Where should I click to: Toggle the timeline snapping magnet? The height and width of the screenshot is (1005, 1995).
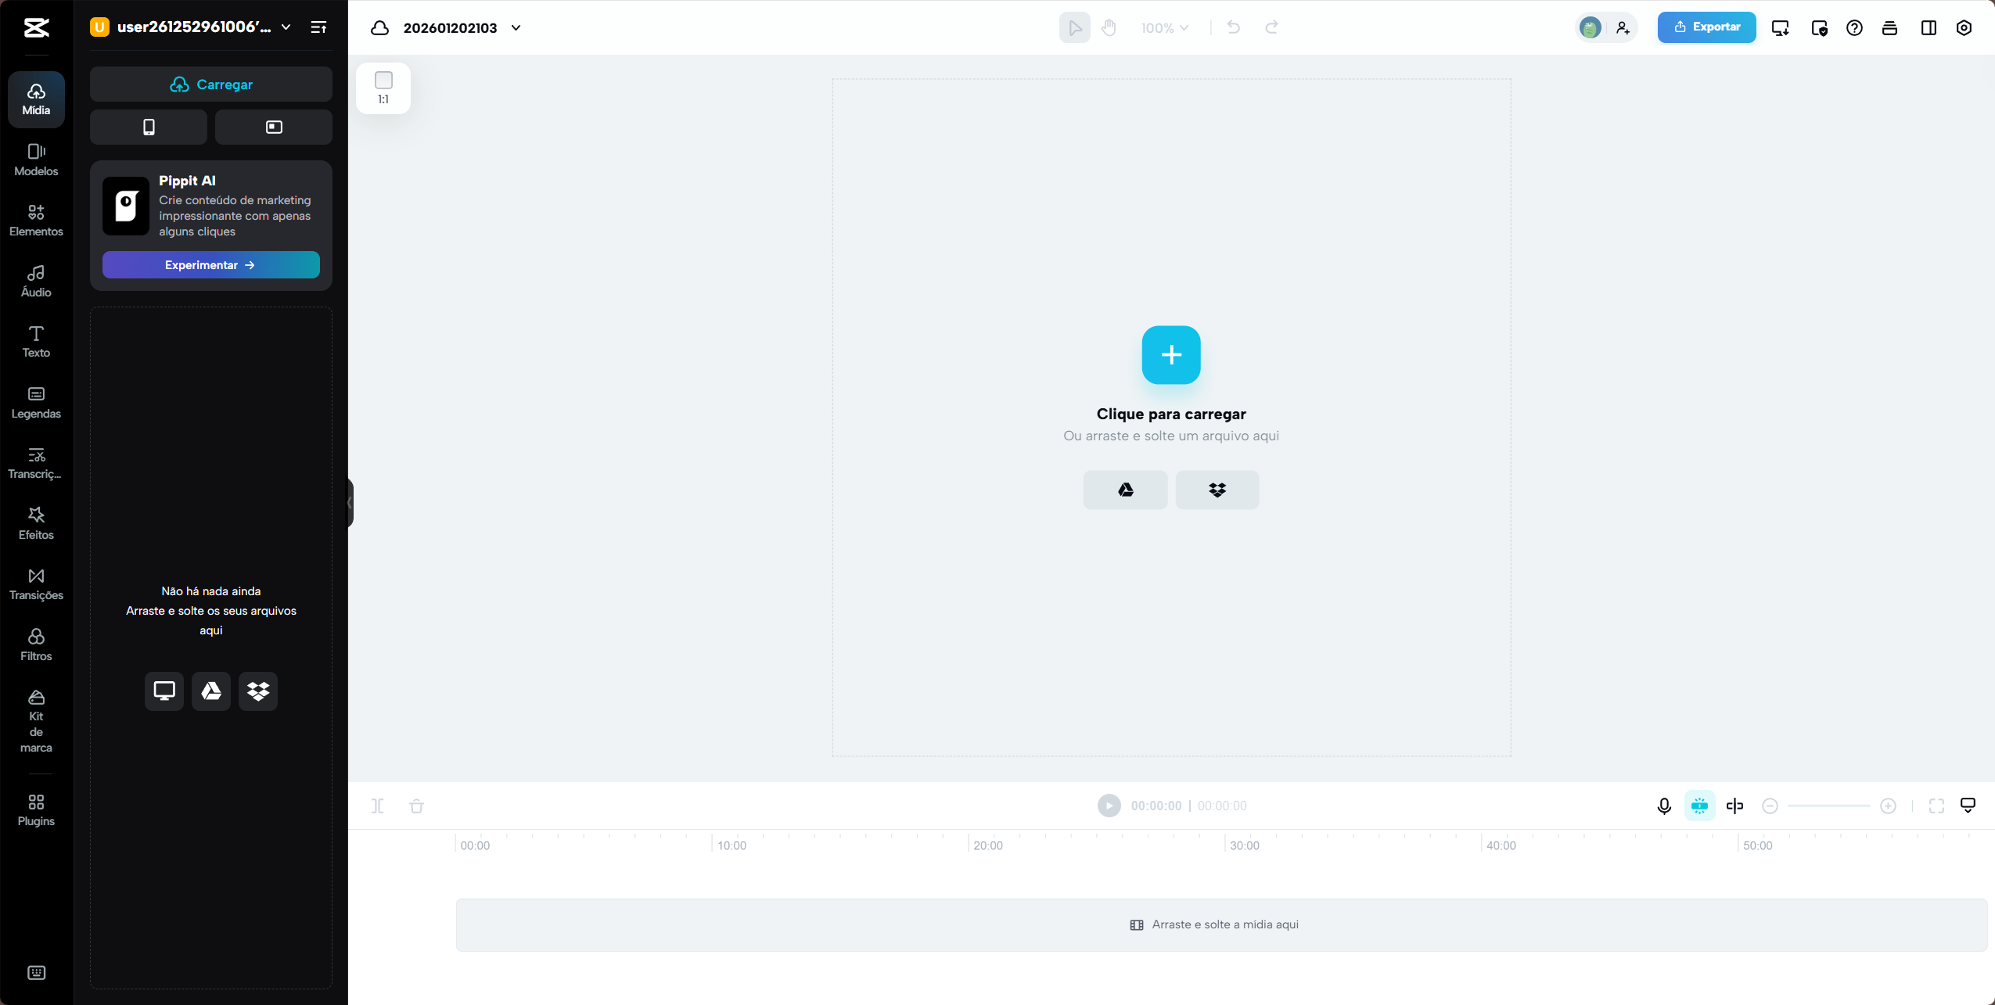1699,806
